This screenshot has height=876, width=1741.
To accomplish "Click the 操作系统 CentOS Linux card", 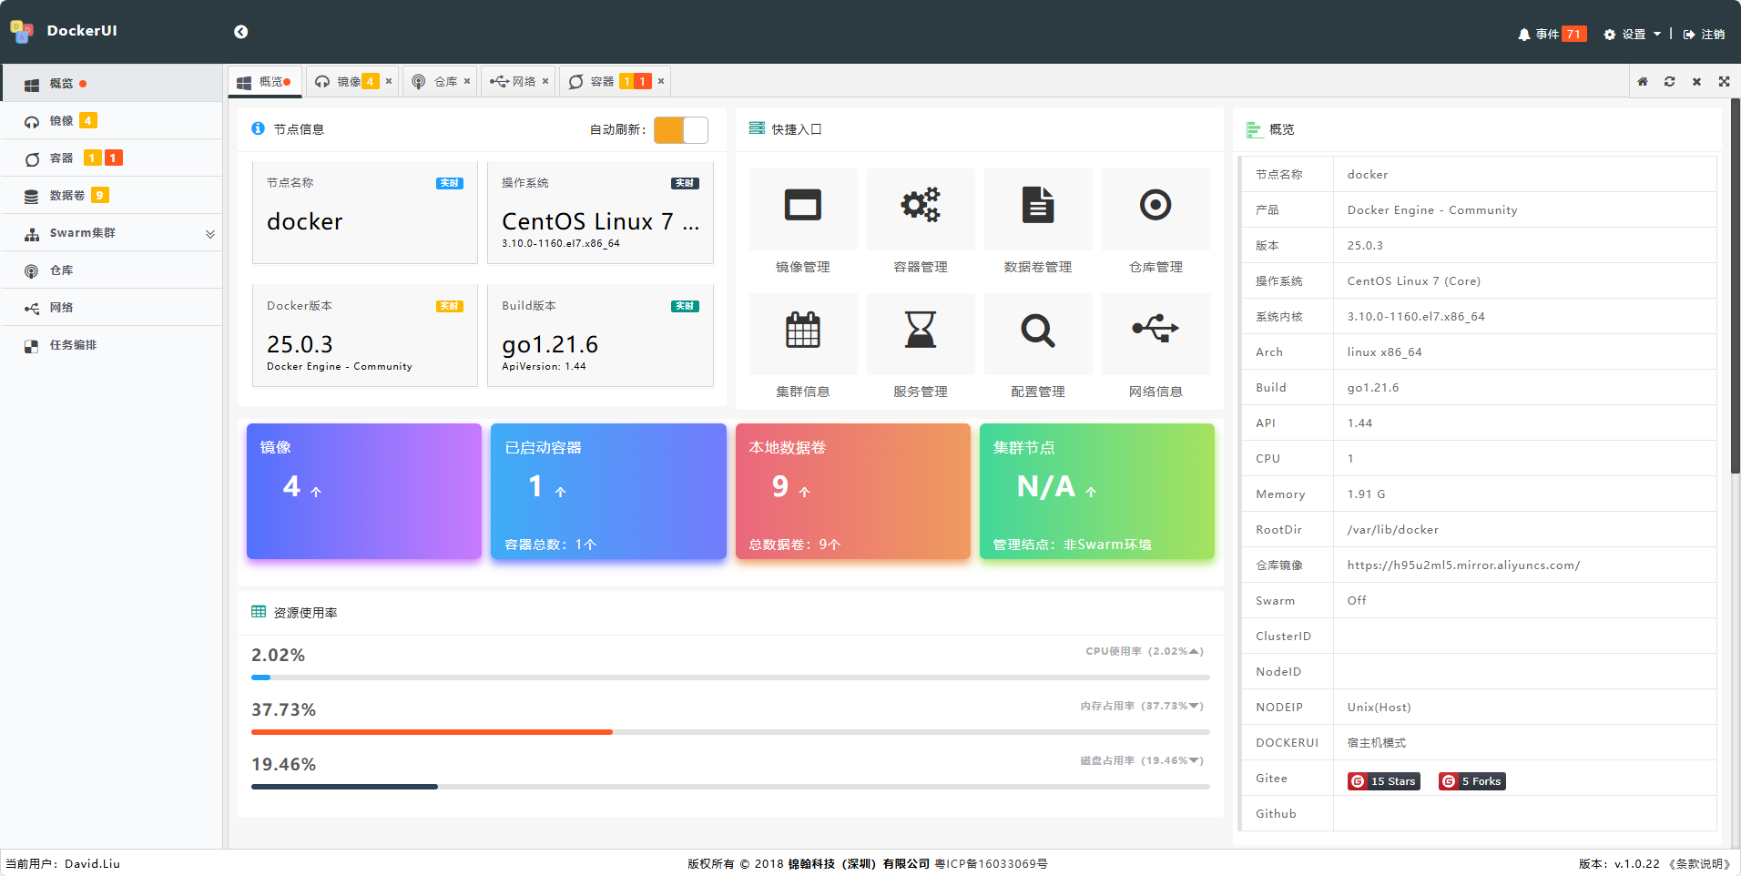I will (600, 213).
